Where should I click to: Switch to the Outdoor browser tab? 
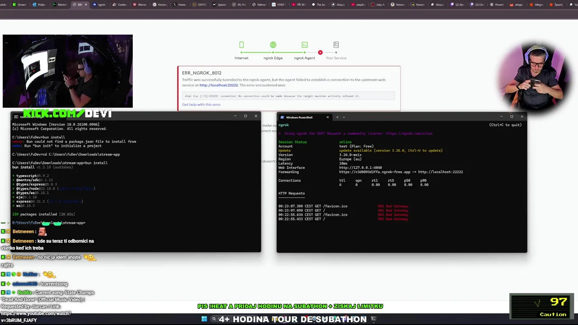[x=120, y=5]
